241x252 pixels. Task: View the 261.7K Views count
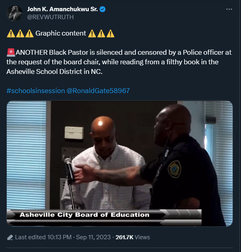coord(133,237)
